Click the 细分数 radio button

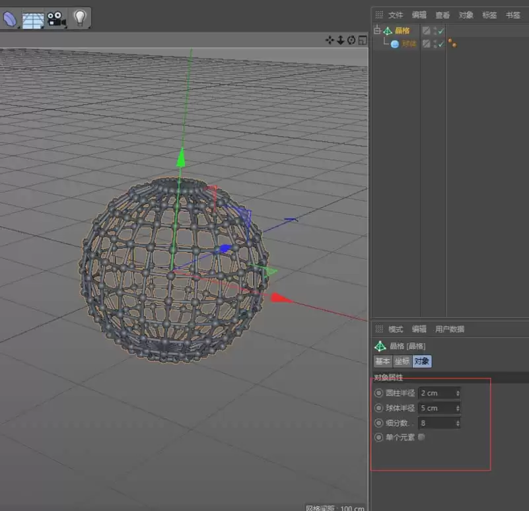tap(378, 423)
